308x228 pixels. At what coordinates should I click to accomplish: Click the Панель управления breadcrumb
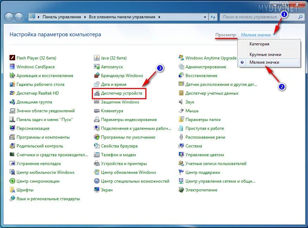click(x=62, y=17)
